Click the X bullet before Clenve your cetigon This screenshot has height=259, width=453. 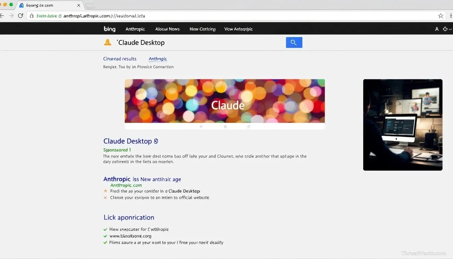point(105,198)
